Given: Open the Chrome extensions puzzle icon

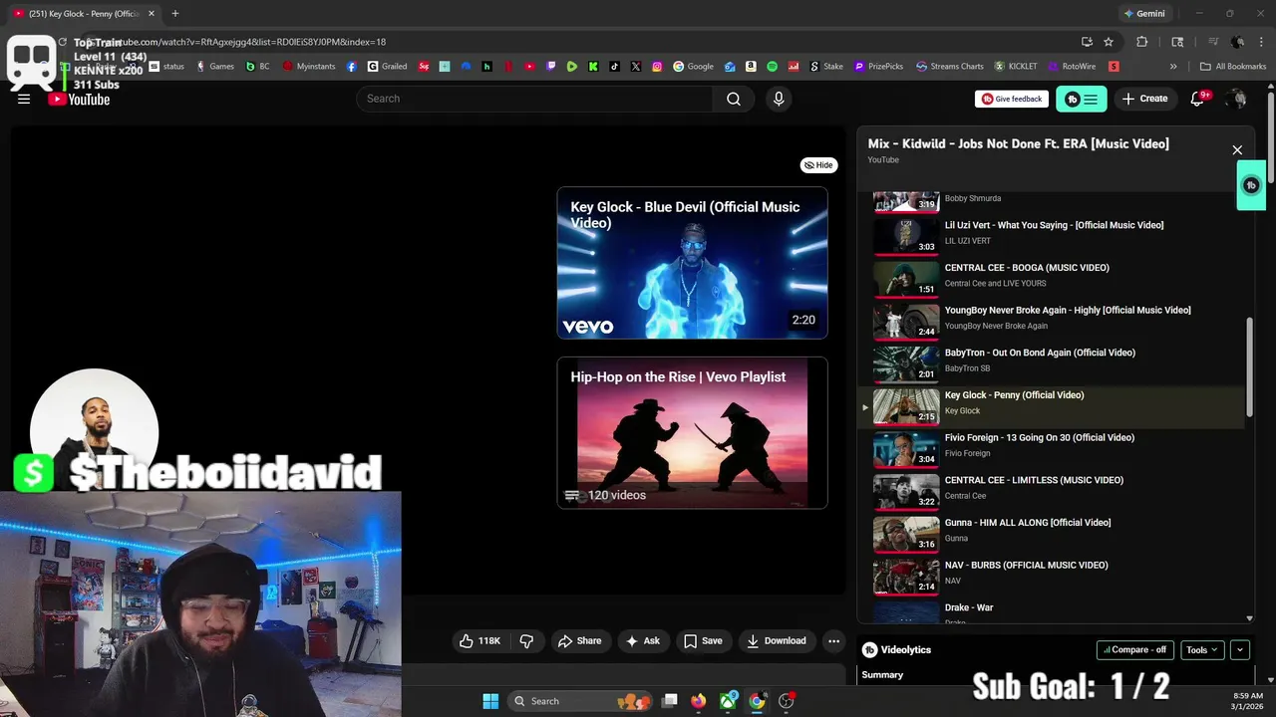Looking at the screenshot, I should [x=1142, y=42].
